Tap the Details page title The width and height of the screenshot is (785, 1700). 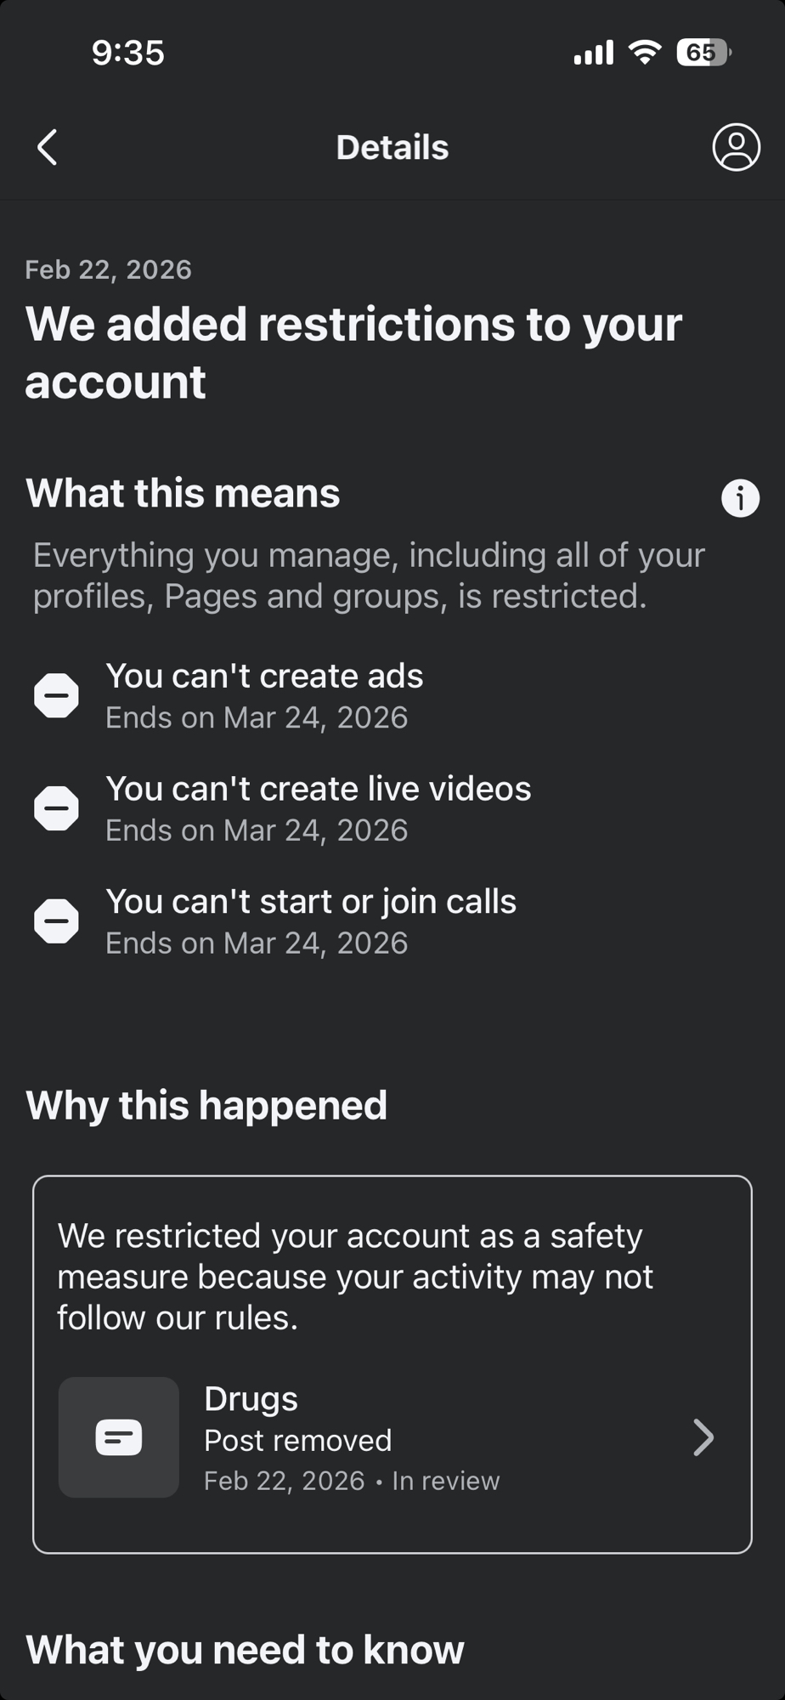(x=392, y=147)
